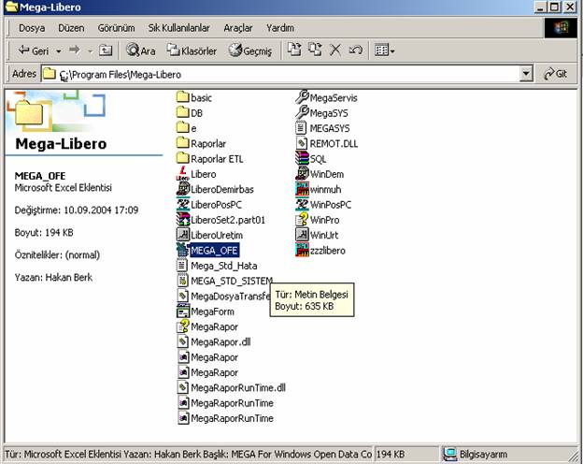Select the MegaServis file
583x464 pixels.
(326, 97)
